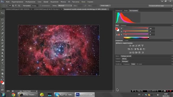Open the status bar info arrow menu
173x97 pixels.
click(37, 91)
